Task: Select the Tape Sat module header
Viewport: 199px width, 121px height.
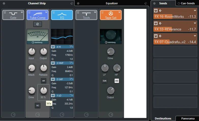Action: coord(111,15)
